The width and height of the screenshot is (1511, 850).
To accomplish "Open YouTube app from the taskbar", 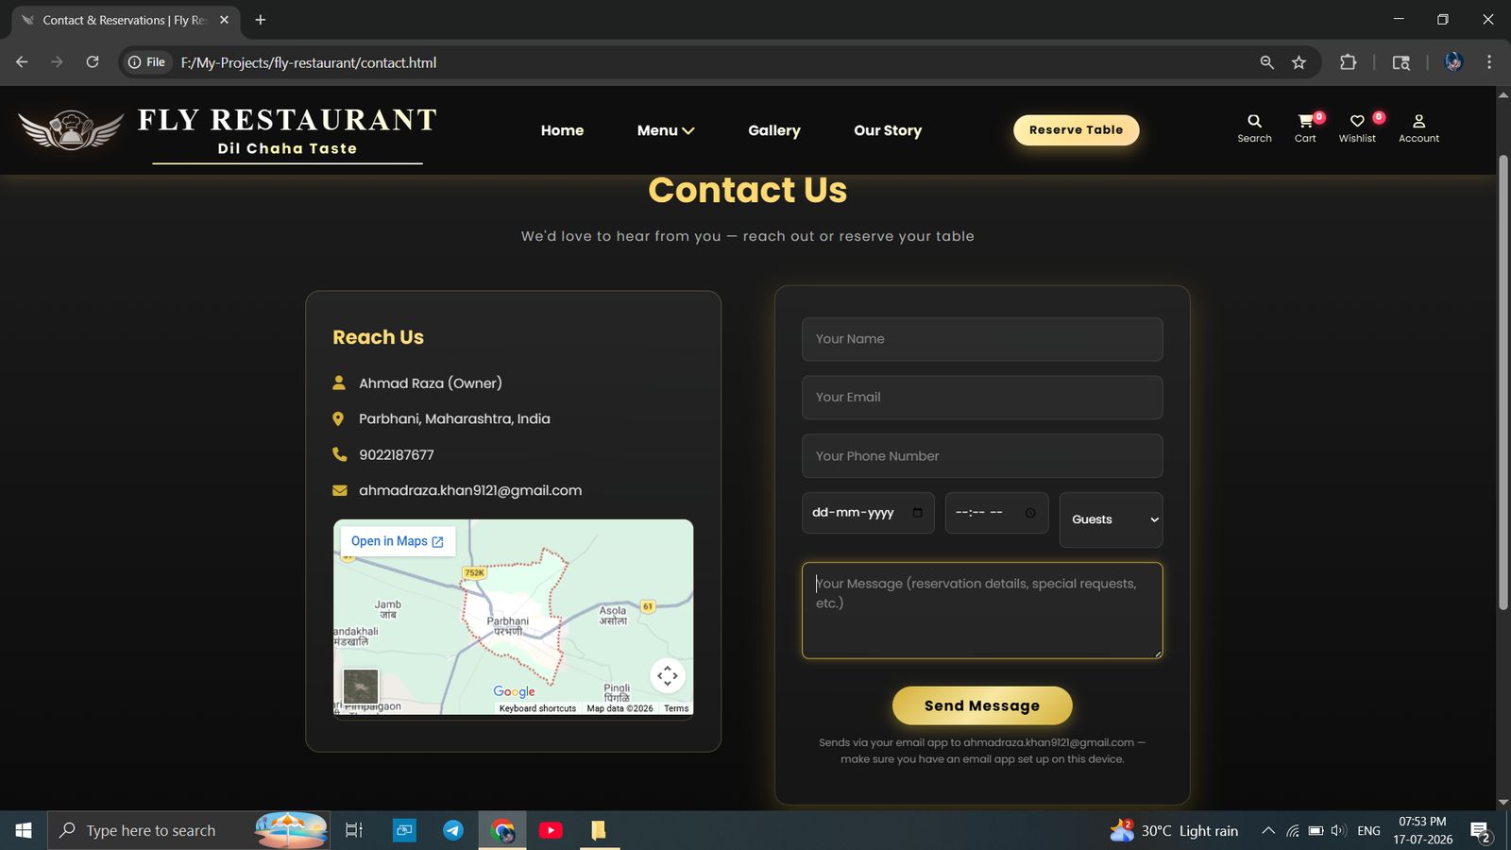I will 551,830.
